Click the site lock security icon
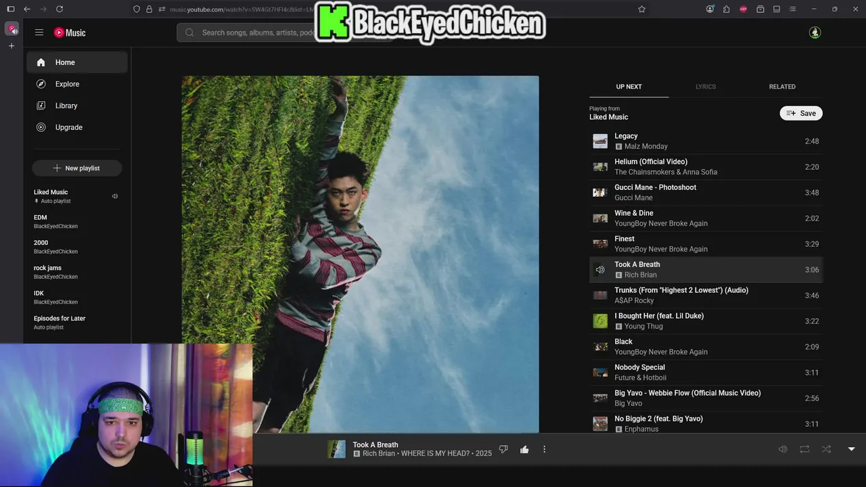The height and width of the screenshot is (487, 866). (149, 9)
